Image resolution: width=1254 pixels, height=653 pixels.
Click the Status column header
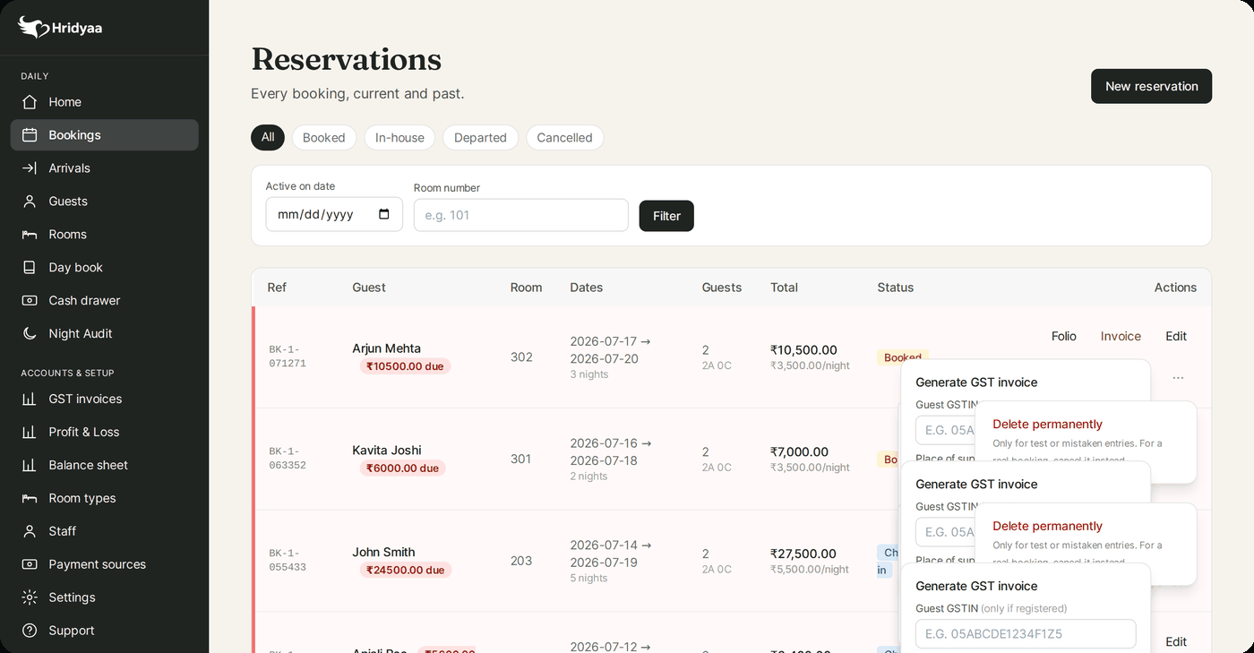click(x=896, y=288)
